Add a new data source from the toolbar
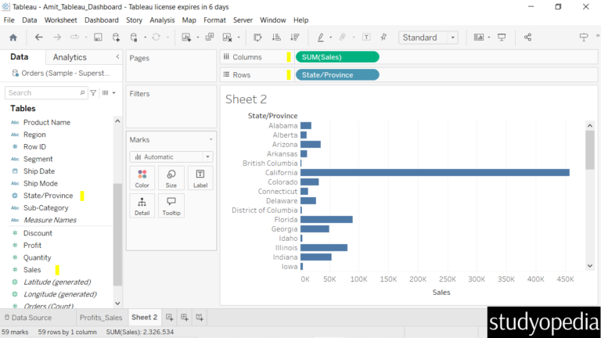The width and height of the screenshot is (601, 338). coord(116,38)
